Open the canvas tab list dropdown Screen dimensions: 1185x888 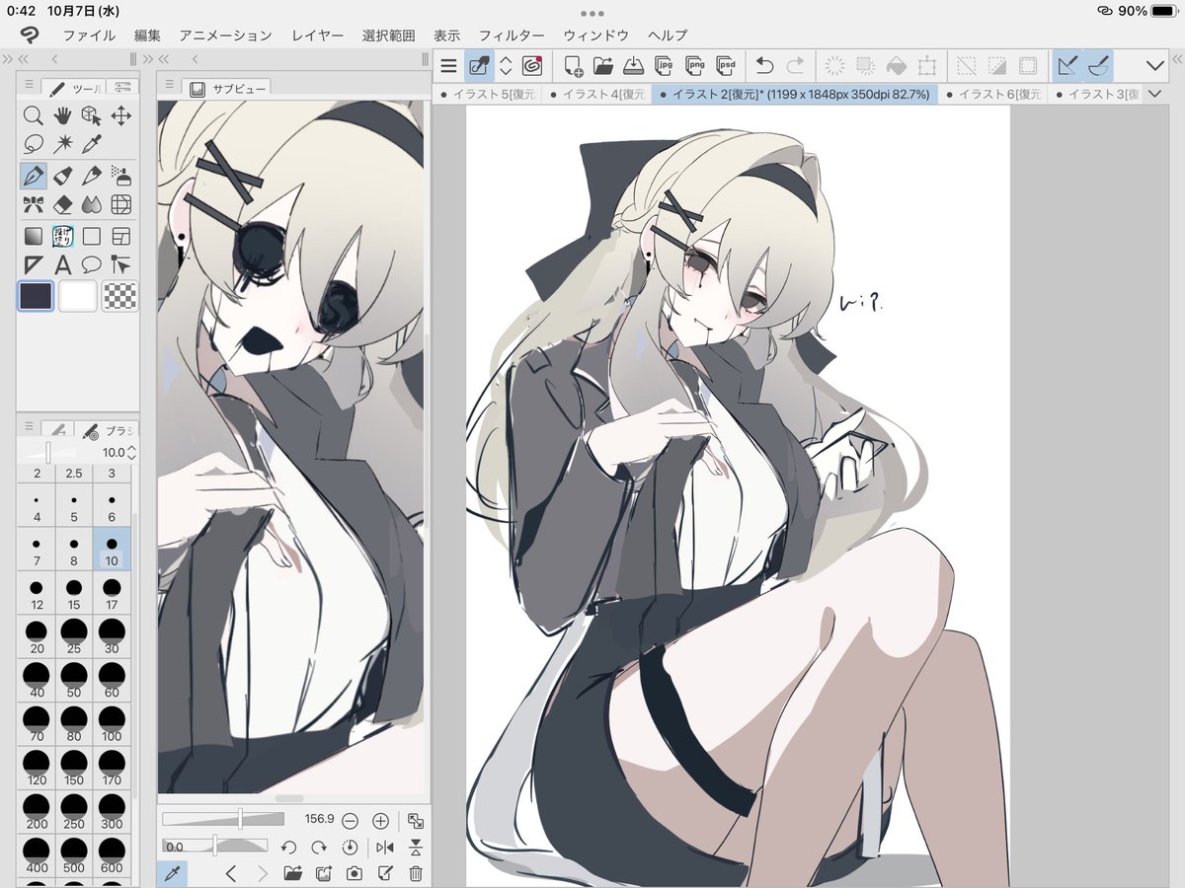point(1156,94)
